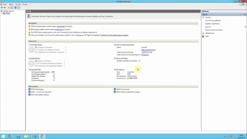Toggle the action pane toolbar icon
The width and height of the screenshot is (247, 139).
(x=19, y=8)
